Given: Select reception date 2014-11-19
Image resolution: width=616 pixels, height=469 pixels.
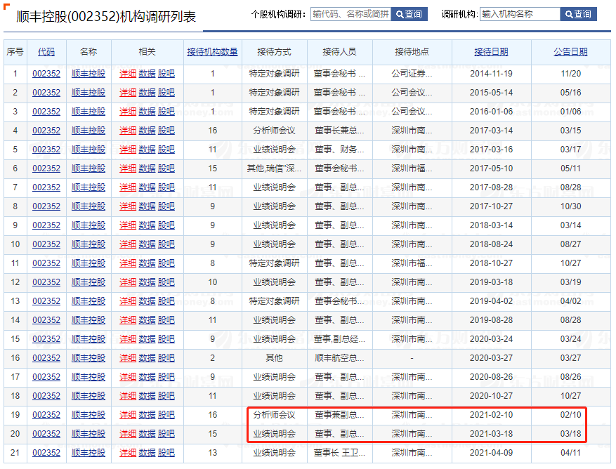Looking at the screenshot, I should pos(492,74).
